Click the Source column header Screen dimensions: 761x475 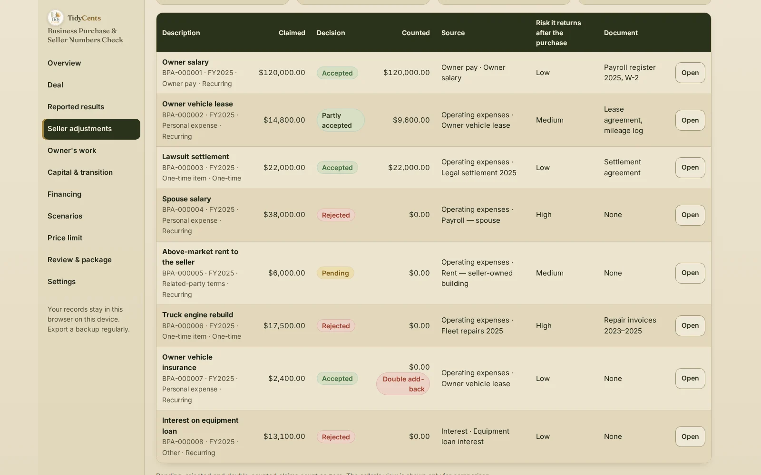(x=453, y=33)
